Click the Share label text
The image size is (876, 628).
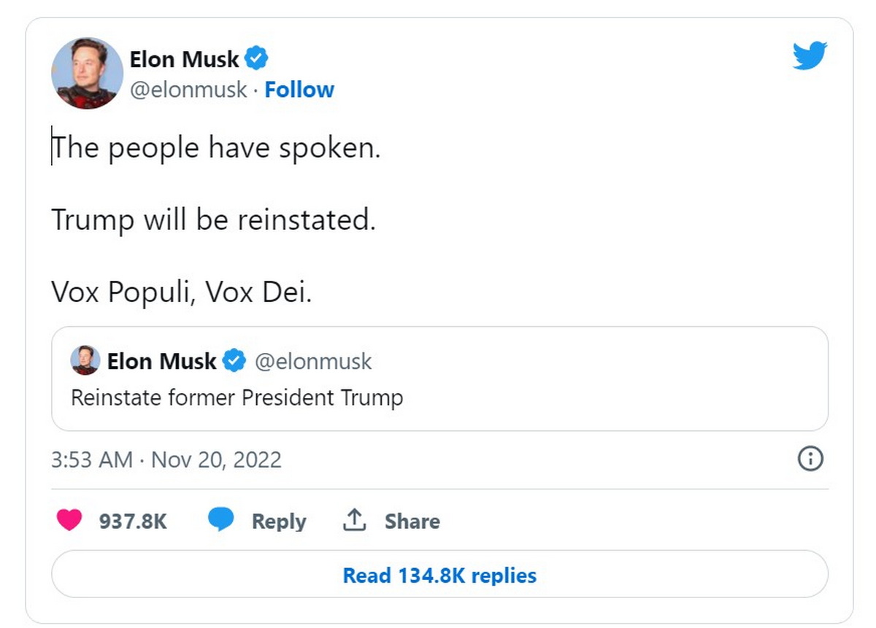pos(412,521)
